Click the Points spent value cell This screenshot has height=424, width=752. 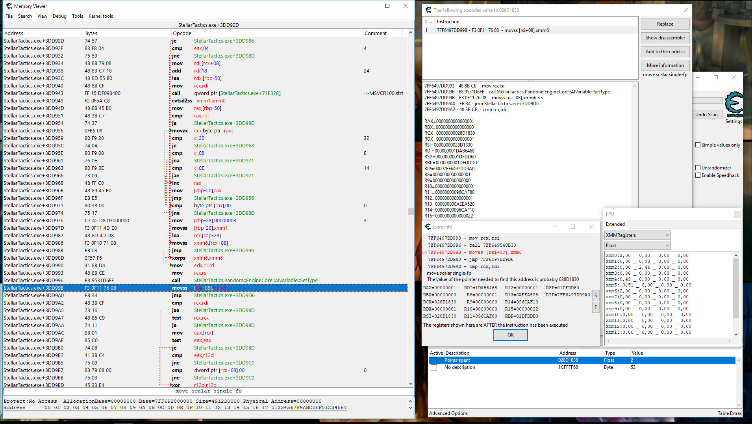(632, 360)
